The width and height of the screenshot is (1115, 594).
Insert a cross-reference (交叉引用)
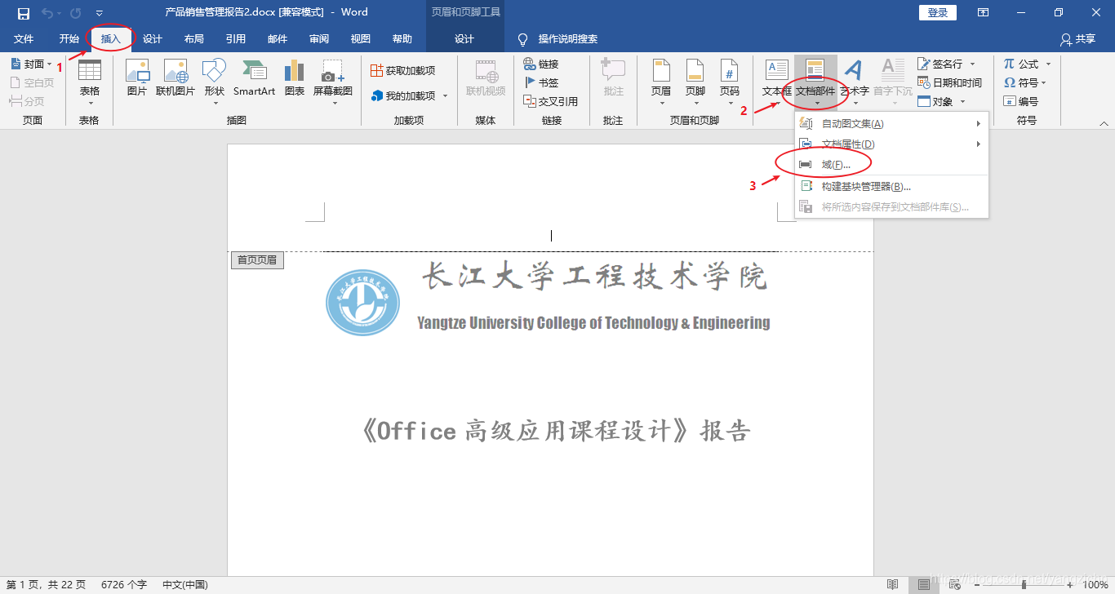click(551, 101)
